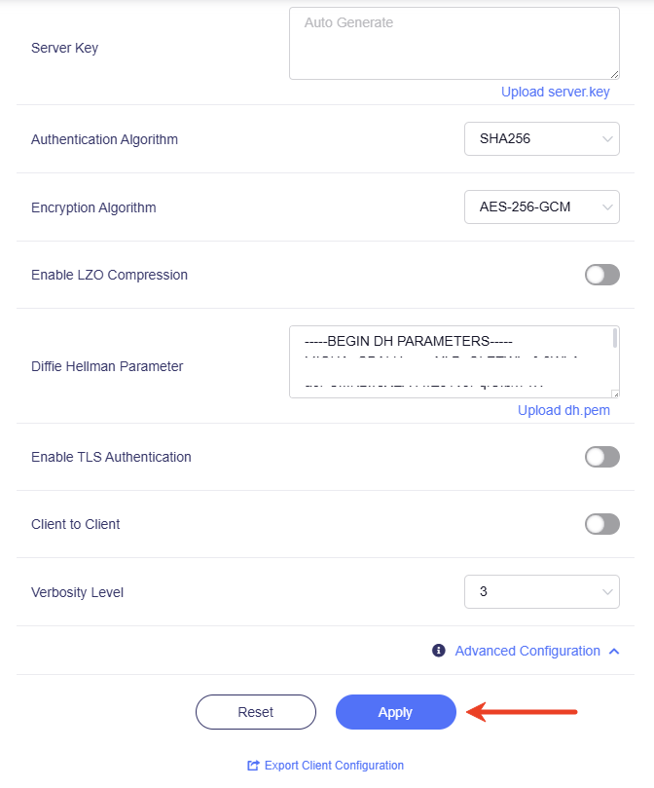Turn on the TLS Authentication switch
Viewport: 654px width, 788px height.
601,457
